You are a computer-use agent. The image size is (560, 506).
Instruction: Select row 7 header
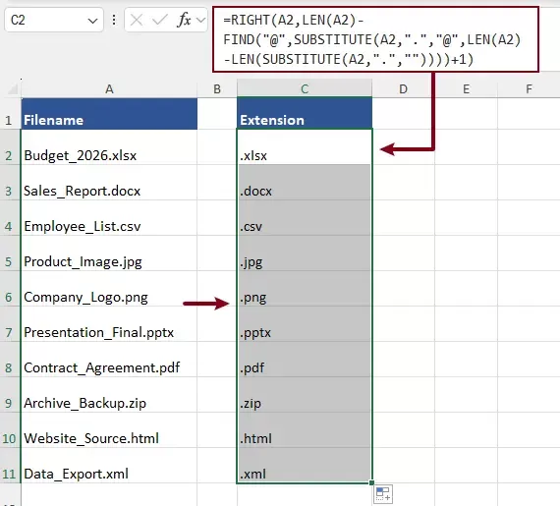(10, 324)
